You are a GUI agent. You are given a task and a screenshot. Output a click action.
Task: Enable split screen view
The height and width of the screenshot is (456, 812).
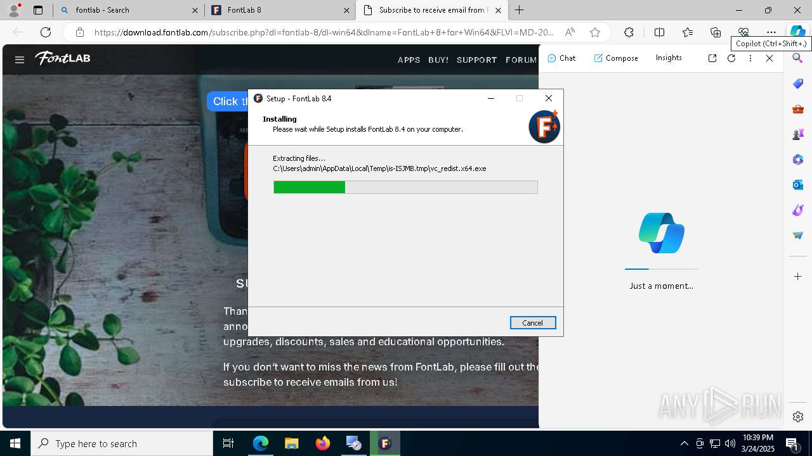(659, 32)
